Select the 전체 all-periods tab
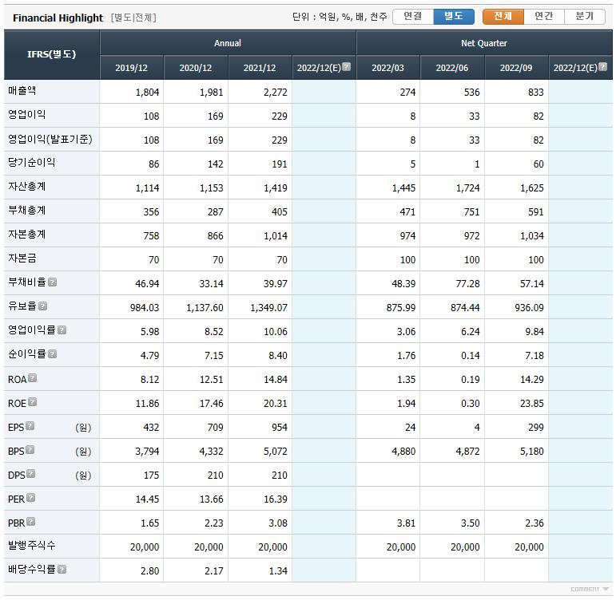Viewport: 616px width, 600px height. pyautogui.click(x=503, y=17)
